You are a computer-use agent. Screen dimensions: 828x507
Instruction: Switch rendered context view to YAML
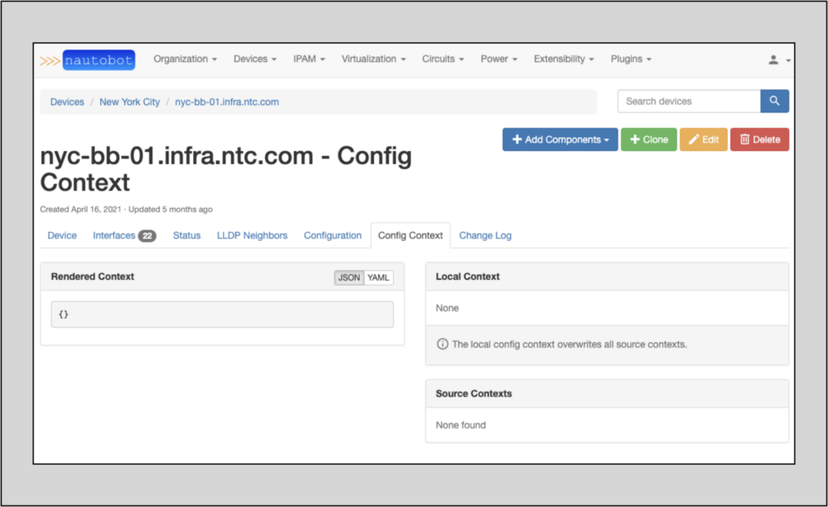(x=378, y=277)
